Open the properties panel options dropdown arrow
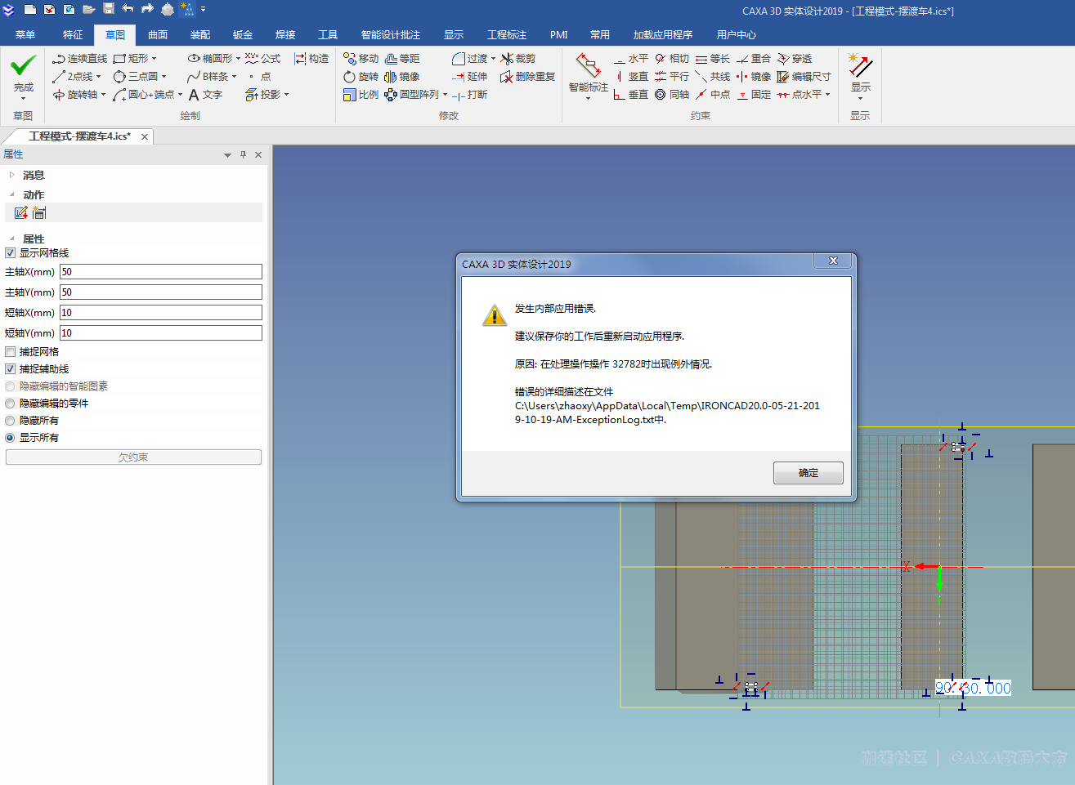Viewport: 1075px width, 785px height. 227,155
